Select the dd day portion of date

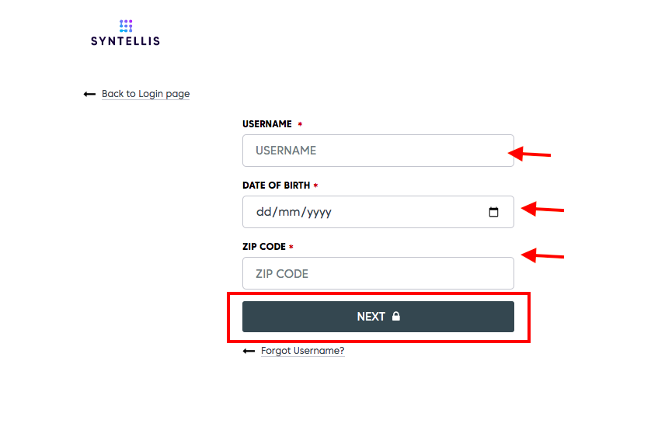pos(264,212)
